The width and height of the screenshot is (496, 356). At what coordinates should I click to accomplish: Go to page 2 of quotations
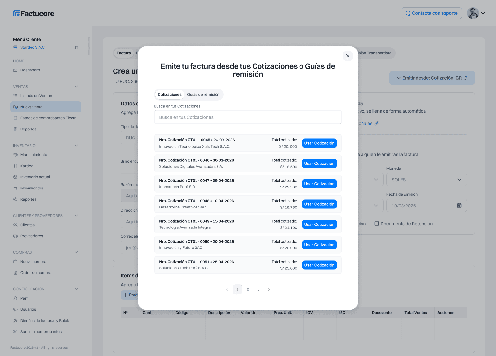tap(248, 289)
